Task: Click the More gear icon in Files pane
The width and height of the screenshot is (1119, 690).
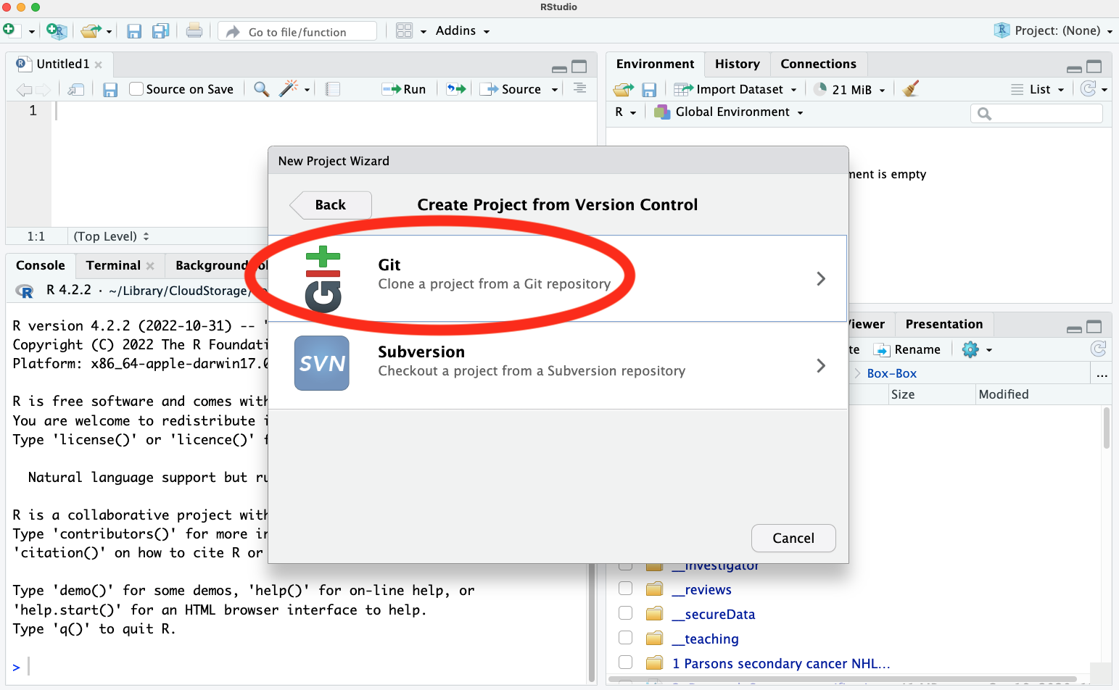Action: click(x=970, y=349)
